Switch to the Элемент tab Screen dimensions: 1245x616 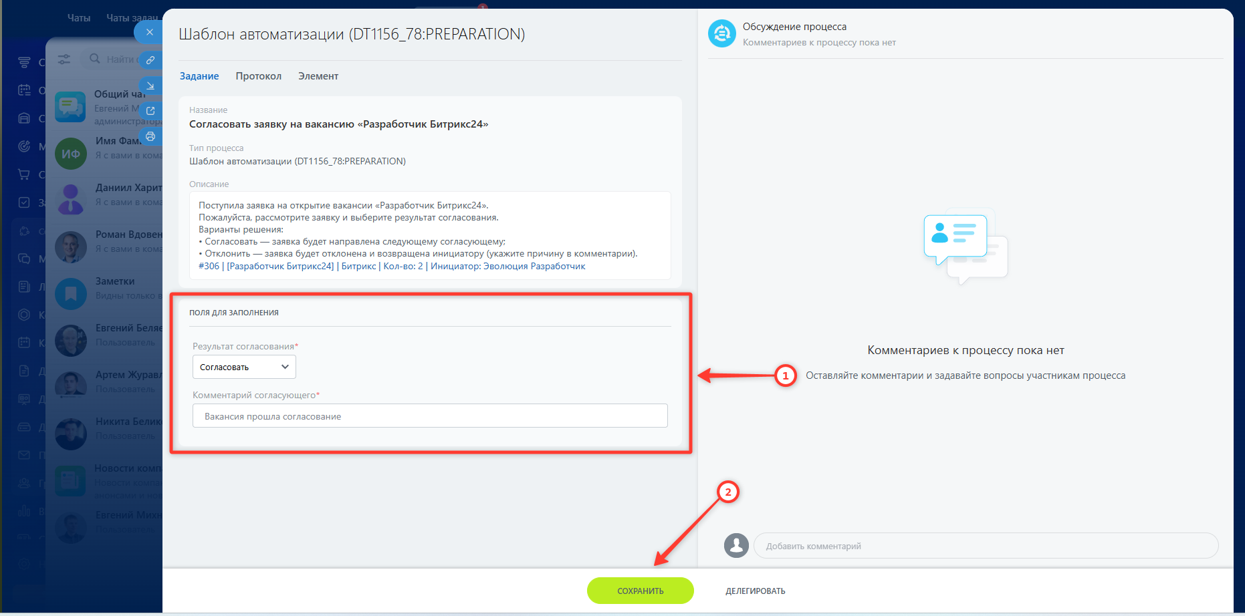coord(318,76)
